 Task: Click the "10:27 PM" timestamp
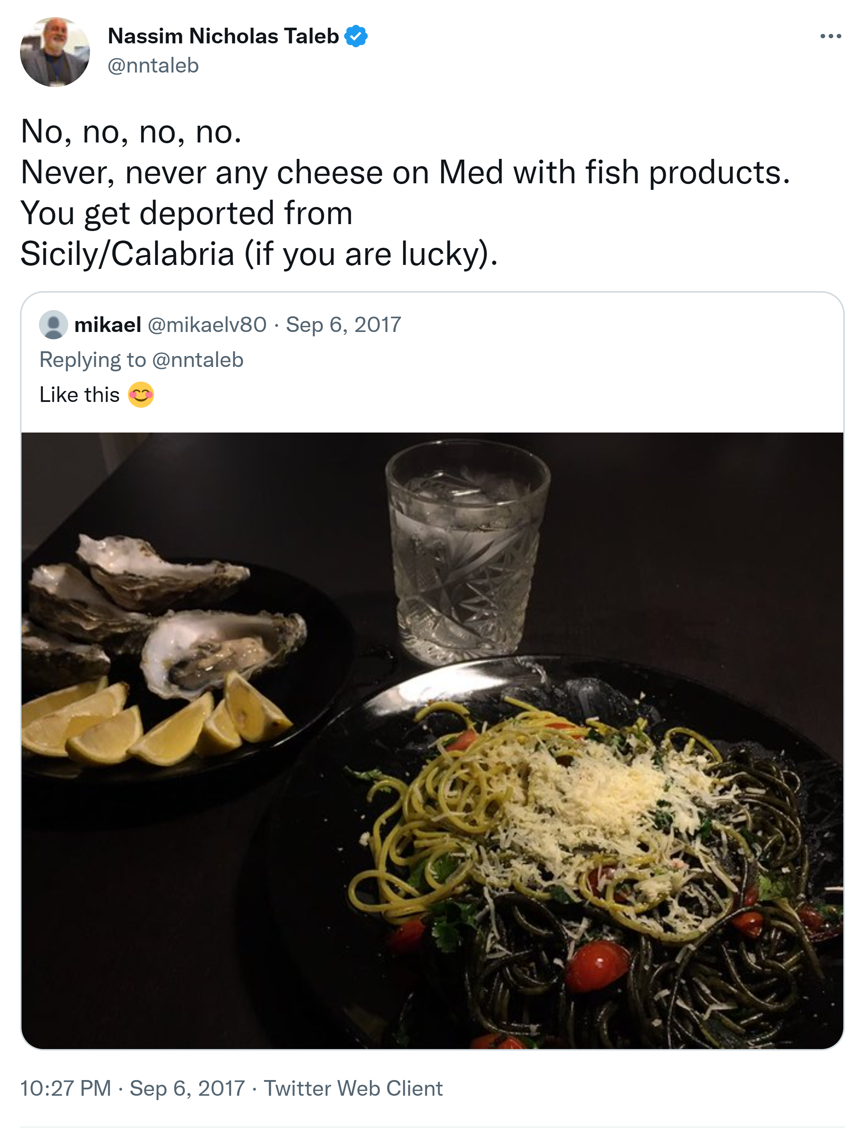(66, 1088)
